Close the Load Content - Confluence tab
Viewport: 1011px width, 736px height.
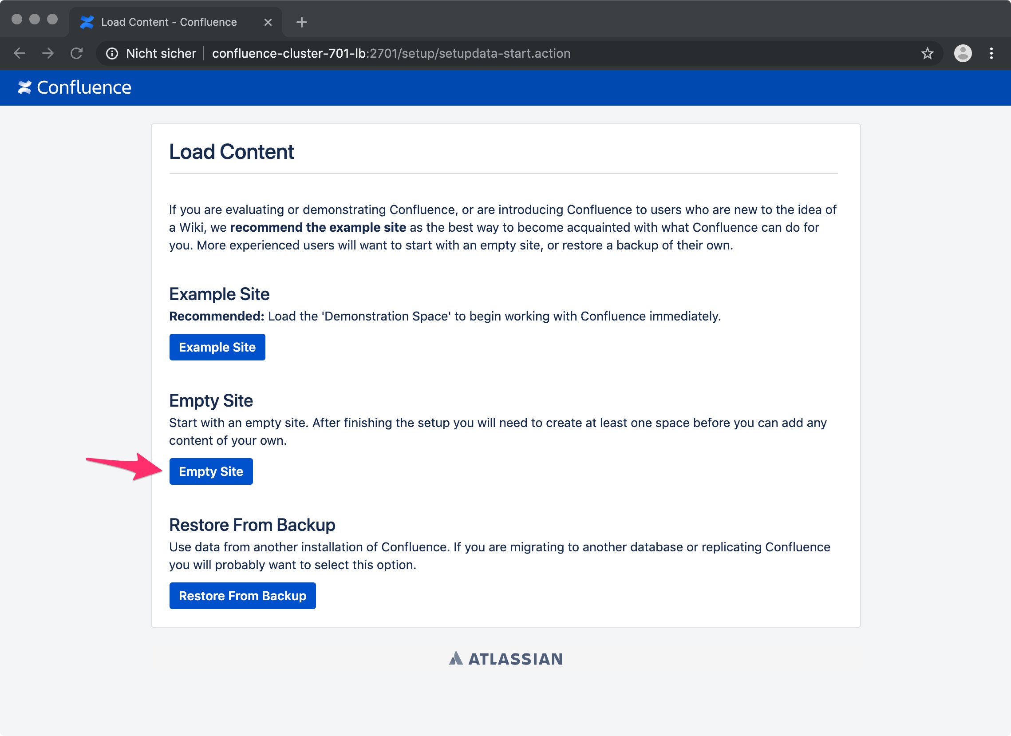268,22
